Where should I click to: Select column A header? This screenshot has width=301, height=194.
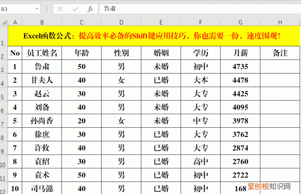tap(15, 22)
